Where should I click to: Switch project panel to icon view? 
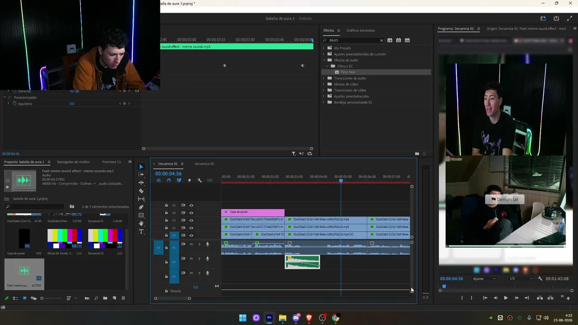[x=24, y=298]
